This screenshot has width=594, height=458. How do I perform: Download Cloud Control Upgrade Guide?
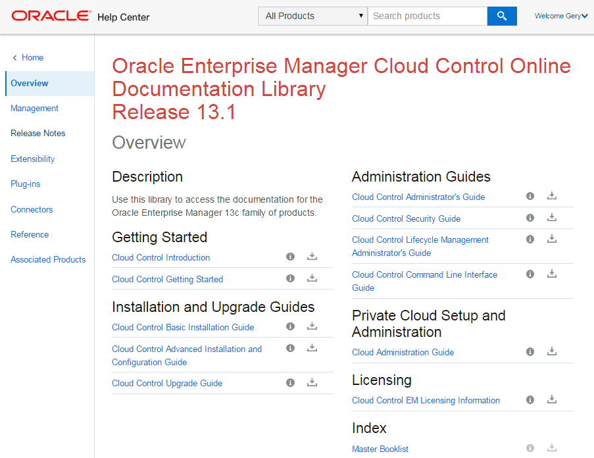tap(312, 382)
